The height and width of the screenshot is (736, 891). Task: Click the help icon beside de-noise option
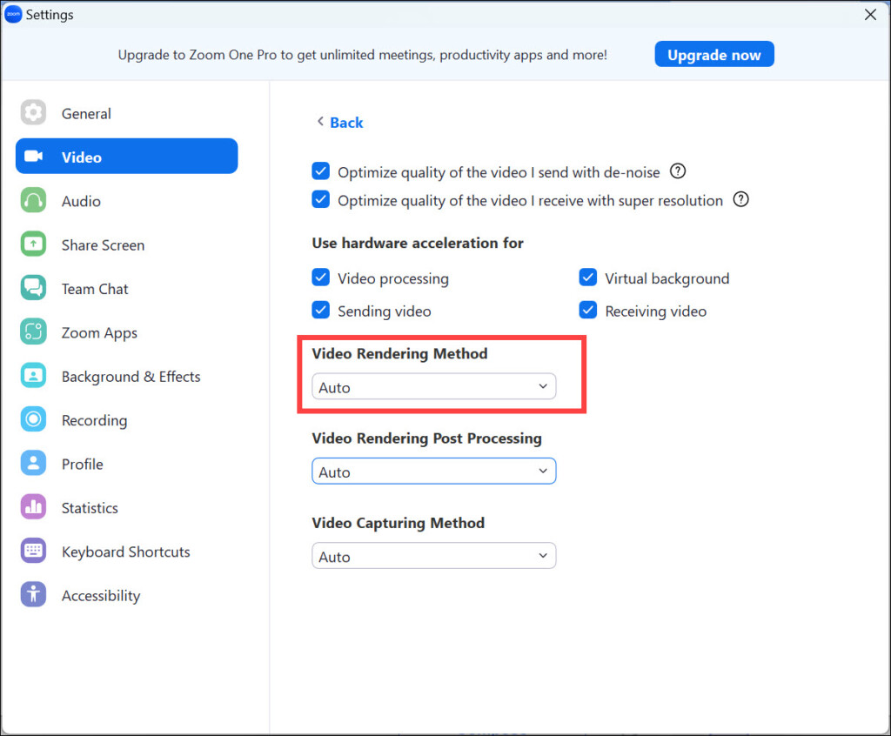678,171
